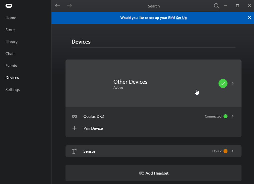
Task: Close the Oculus window
Action: pyautogui.click(x=249, y=6)
